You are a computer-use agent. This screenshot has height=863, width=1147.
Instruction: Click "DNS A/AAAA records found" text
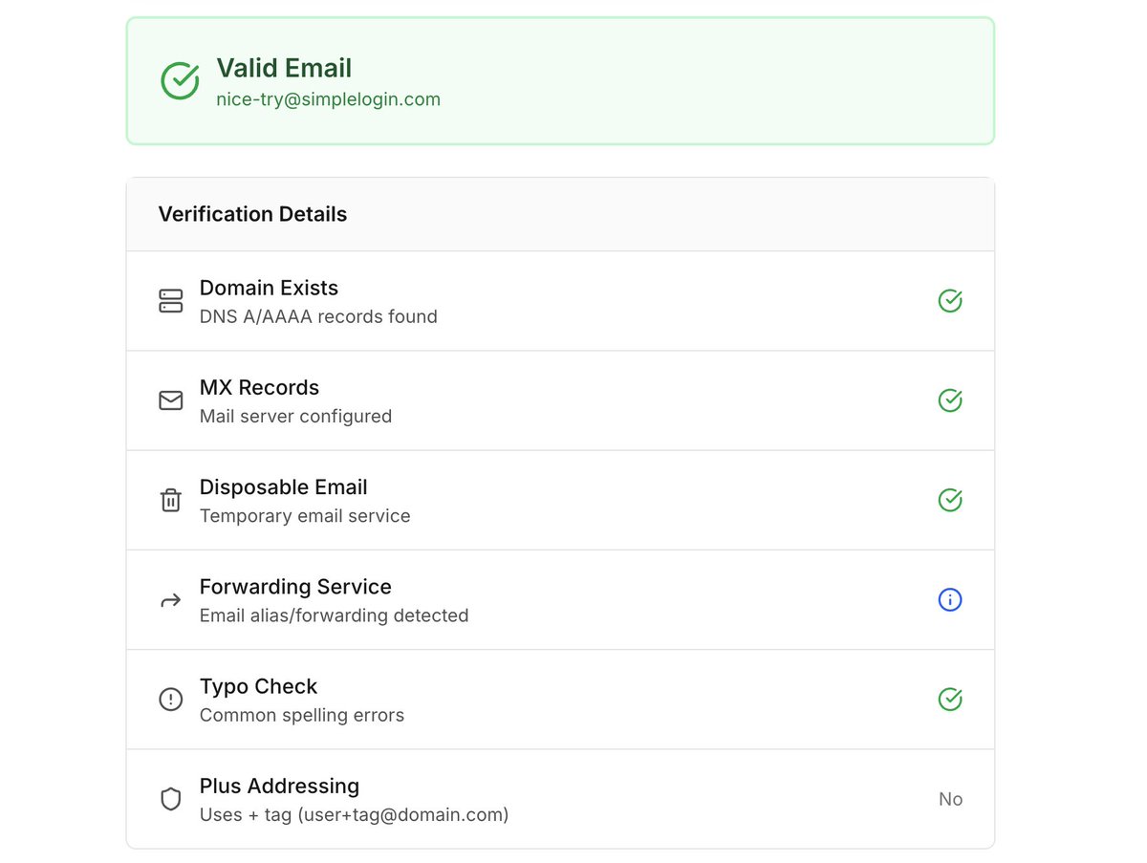pyautogui.click(x=318, y=316)
